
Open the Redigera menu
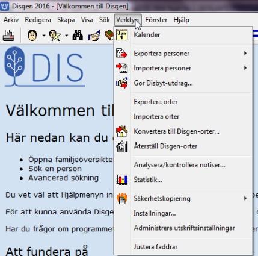pos(38,20)
